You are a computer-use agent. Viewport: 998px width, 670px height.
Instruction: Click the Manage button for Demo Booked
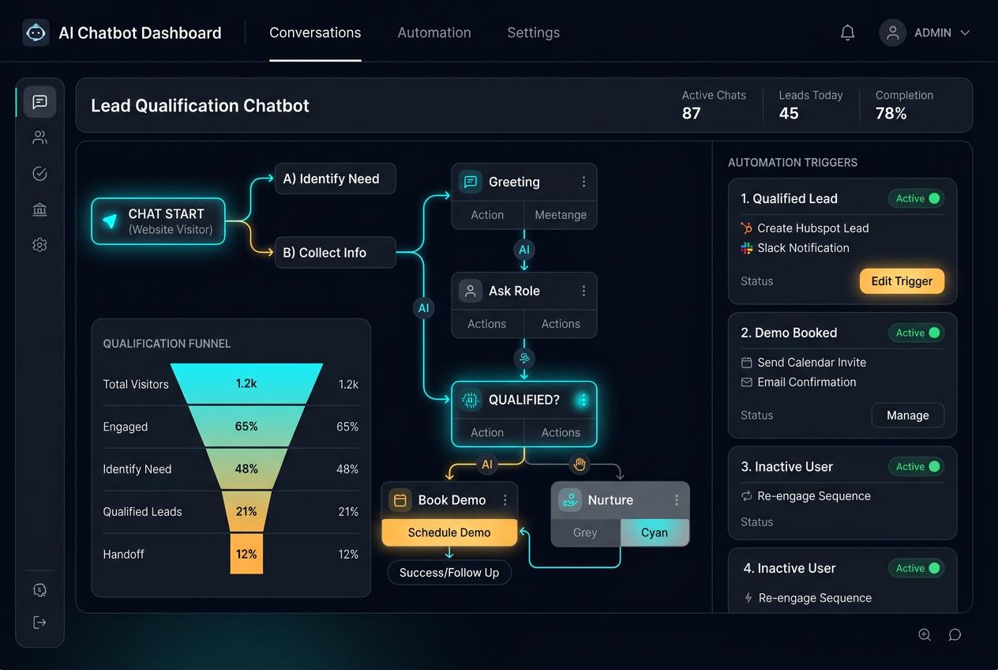click(x=907, y=415)
